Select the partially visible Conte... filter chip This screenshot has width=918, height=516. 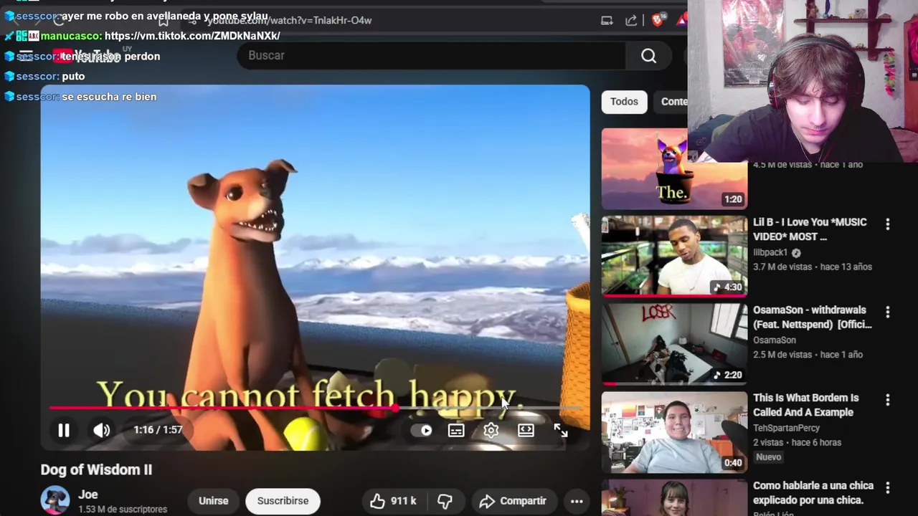[x=672, y=102]
